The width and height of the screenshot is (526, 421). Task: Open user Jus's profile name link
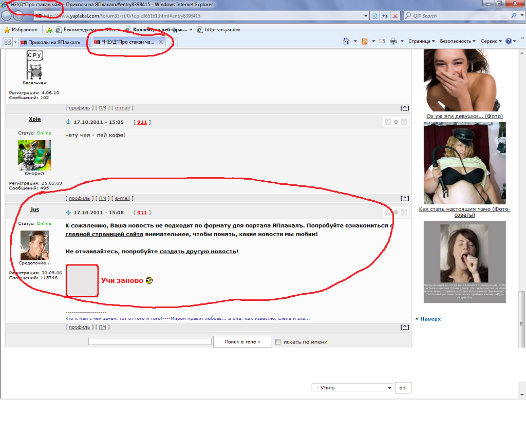pos(34,209)
